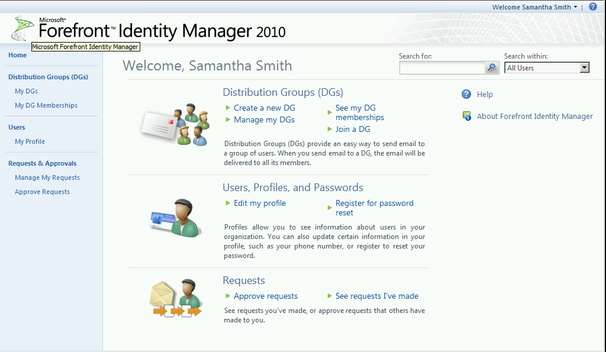Open the Welcome Samantha Smith user menu
This screenshot has width=606, height=352.
534,7
